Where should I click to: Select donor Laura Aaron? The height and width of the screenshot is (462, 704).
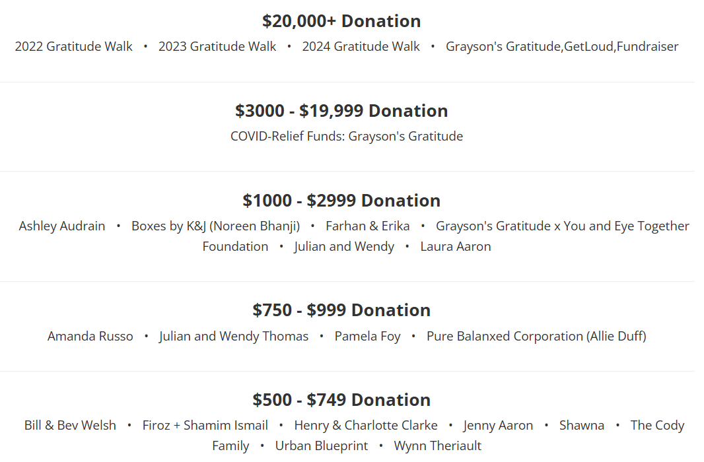coord(456,246)
